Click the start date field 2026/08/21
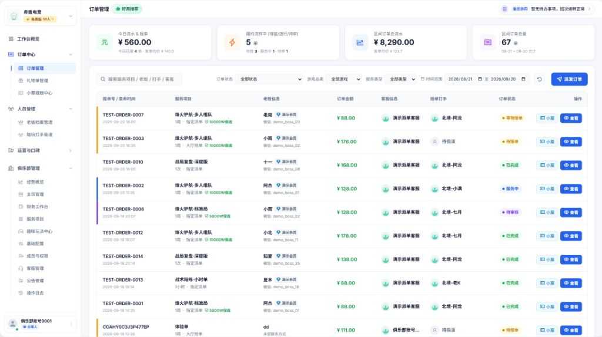 [465, 79]
